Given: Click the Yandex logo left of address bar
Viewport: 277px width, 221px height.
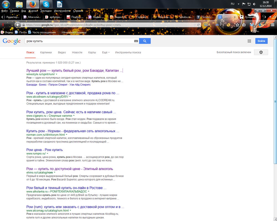Looking at the screenshot, I should [7, 25].
